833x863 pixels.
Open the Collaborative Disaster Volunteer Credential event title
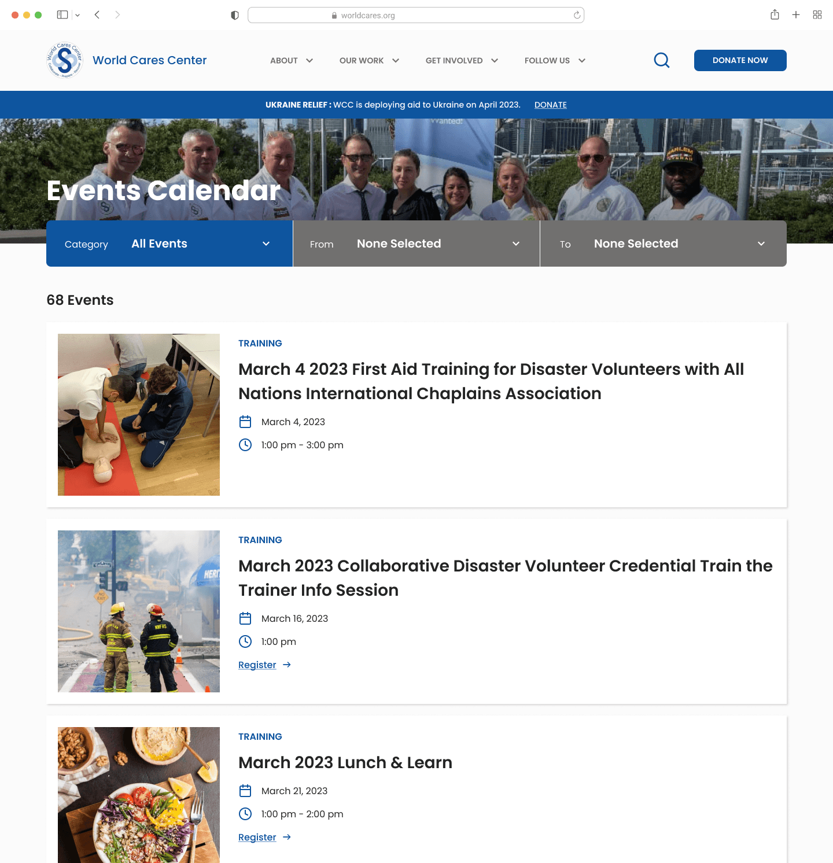pyautogui.click(x=506, y=578)
